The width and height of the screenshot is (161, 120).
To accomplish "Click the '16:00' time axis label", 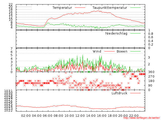I will pos(102,116).
